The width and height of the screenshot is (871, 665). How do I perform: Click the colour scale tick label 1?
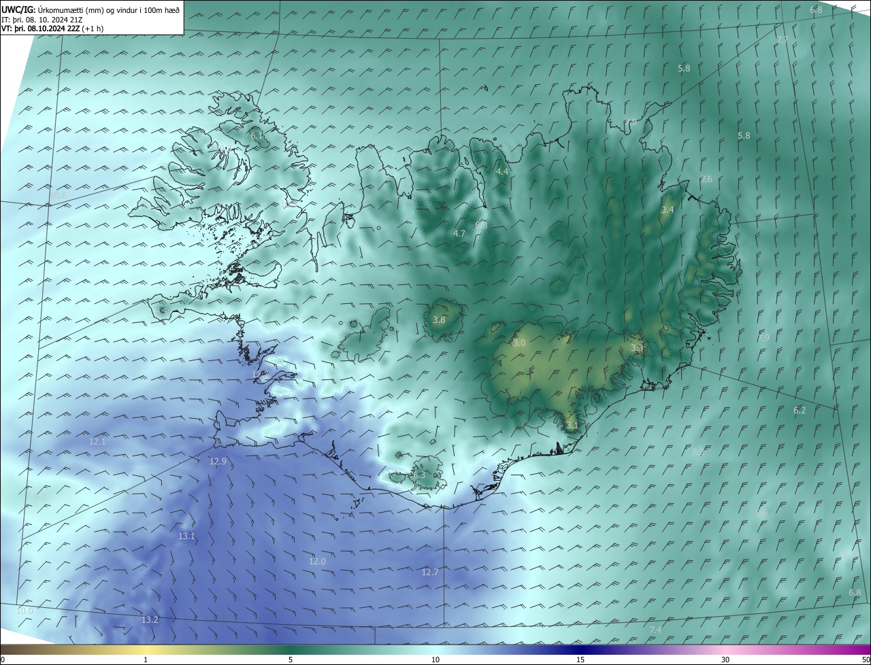(146, 660)
